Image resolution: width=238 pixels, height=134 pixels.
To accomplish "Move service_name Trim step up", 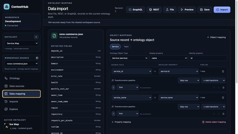I will point(214,114).
